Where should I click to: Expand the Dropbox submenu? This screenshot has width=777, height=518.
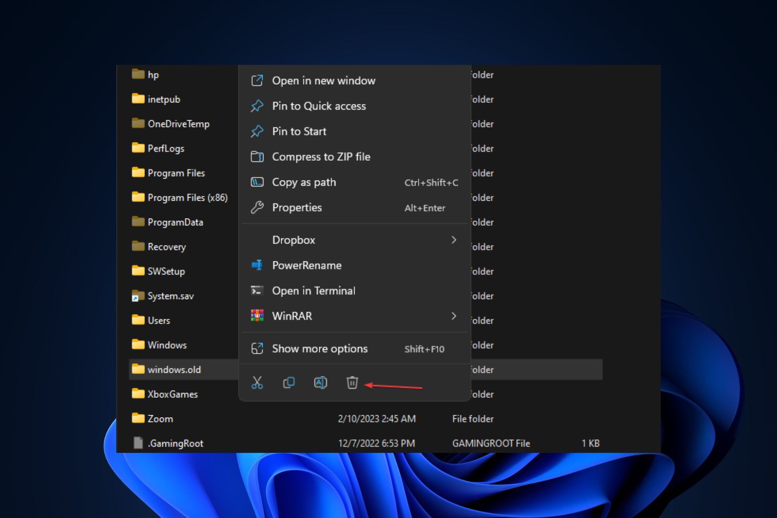click(x=454, y=239)
